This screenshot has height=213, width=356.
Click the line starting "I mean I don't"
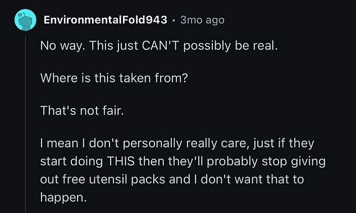click(177, 143)
